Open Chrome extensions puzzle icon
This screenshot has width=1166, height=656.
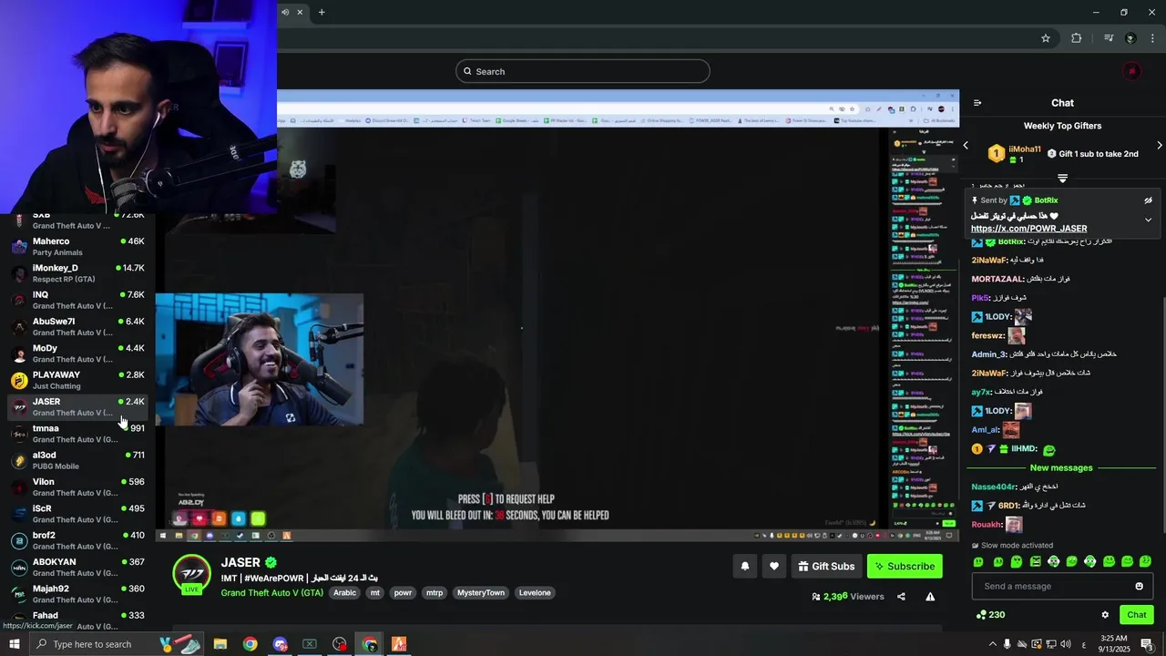tap(1076, 38)
